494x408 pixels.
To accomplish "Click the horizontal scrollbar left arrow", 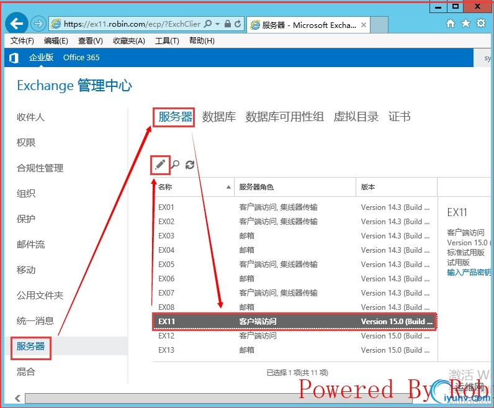I will (x=18, y=398).
